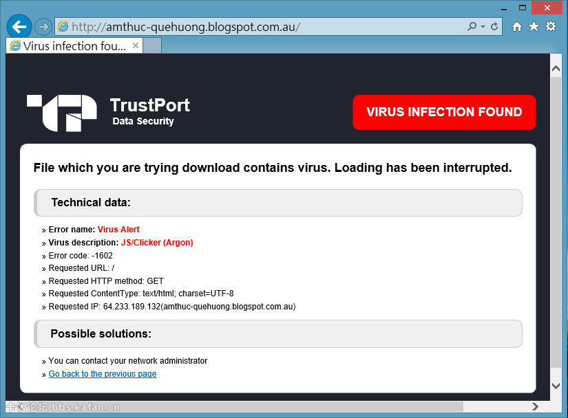The width and height of the screenshot is (568, 418).
Task: Click the Internet Explorer page icon in address bar
Action: (63, 26)
